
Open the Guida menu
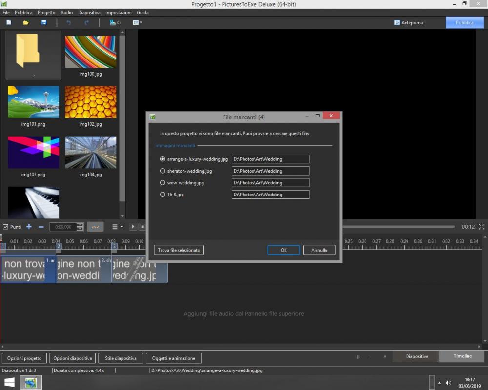[142, 13]
